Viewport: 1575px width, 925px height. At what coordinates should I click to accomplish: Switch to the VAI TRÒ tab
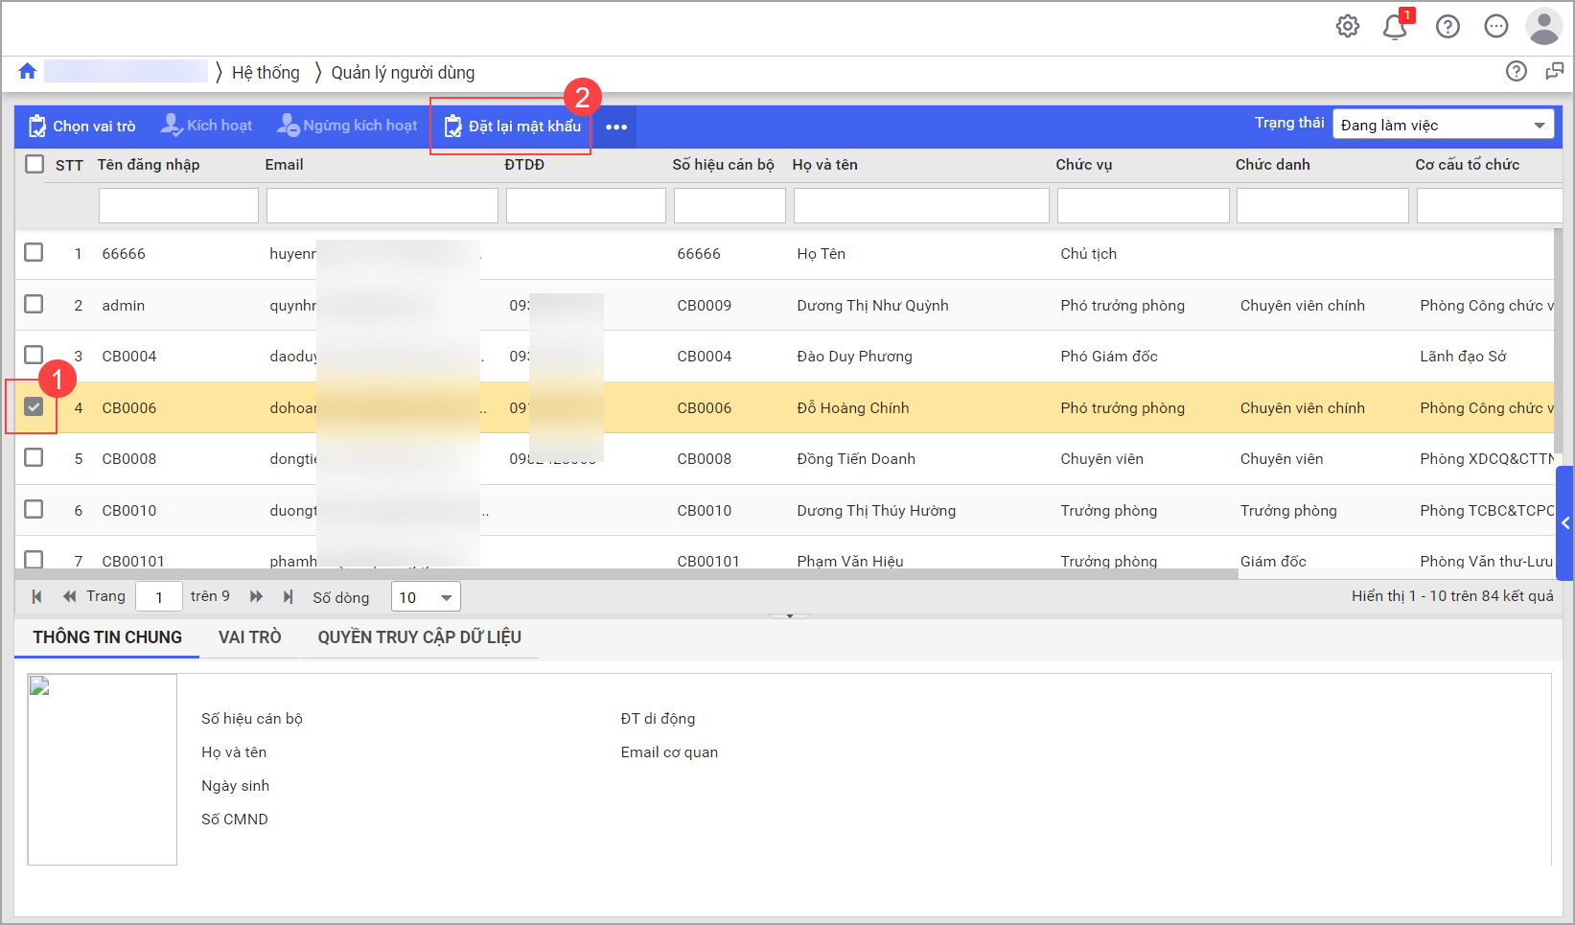pyautogui.click(x=249, y=637)
